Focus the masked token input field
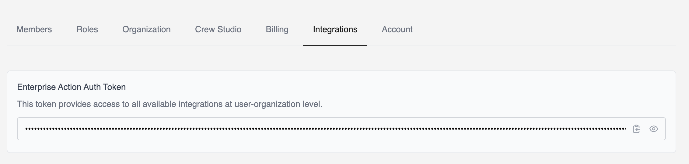Viewport: 689px width, 164px height. click(341, 129)
